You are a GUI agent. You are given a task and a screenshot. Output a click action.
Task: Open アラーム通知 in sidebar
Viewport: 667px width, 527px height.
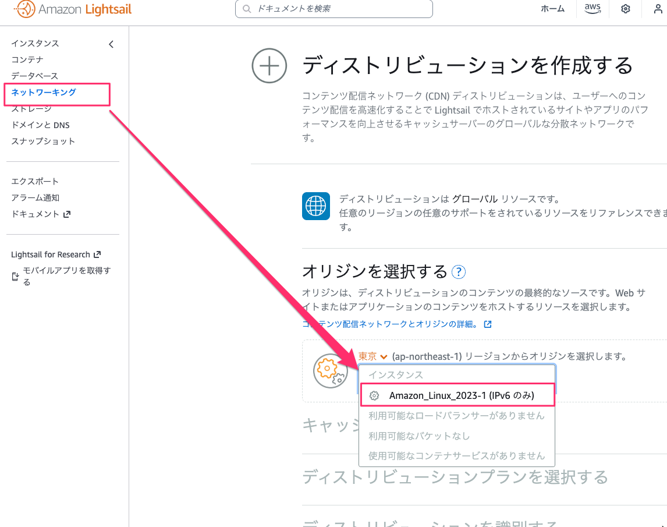(x=35, y=197)
